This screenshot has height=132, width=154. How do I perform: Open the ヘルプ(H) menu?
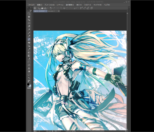(x=107, y=5)
